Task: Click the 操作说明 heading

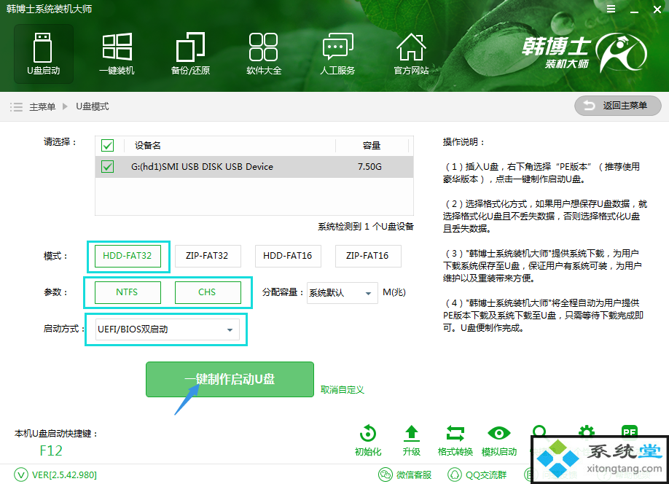Action: point(463,142)
